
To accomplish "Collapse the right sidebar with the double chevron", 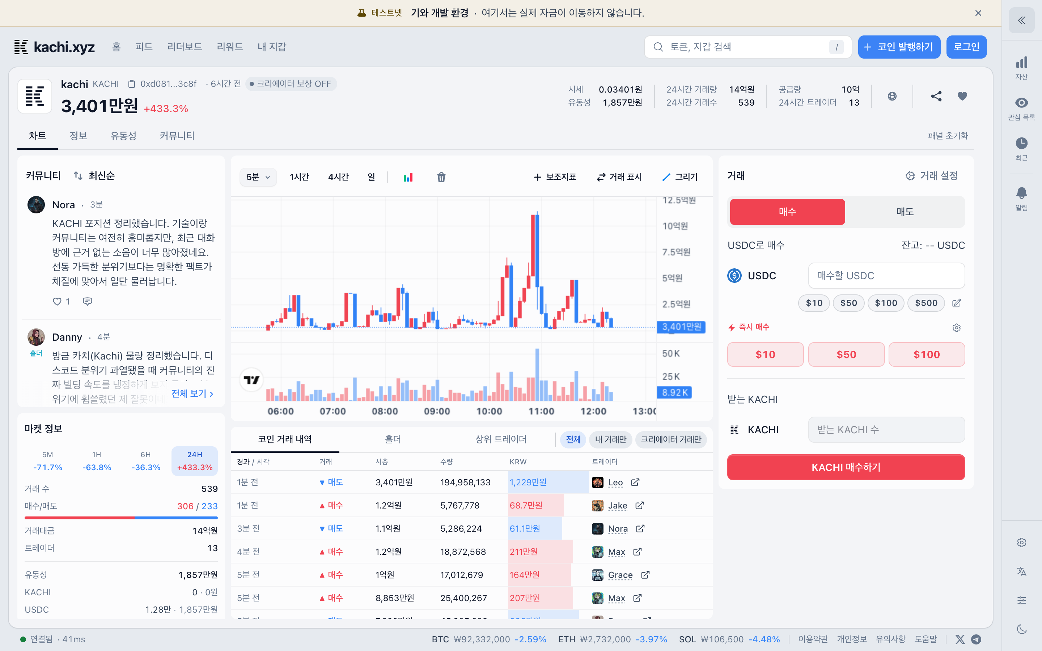I will (x=1021, y=20).
